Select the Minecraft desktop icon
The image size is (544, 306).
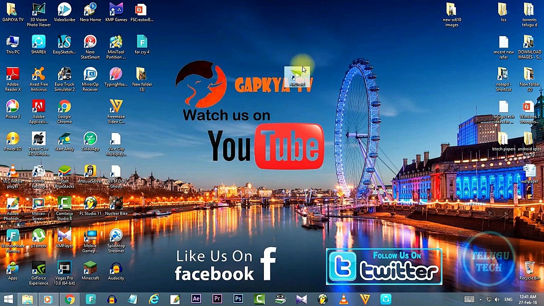[x=90, y=271]
